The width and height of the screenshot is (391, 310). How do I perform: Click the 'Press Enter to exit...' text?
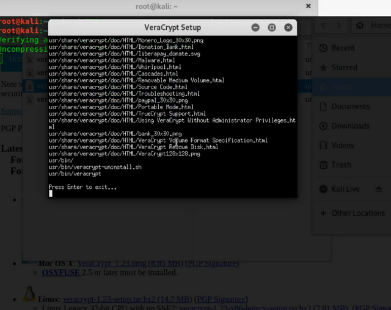pyautogui.click(x=82, y=187)
